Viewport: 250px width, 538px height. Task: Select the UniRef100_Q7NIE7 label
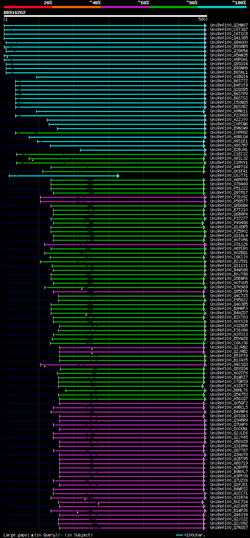tap(229, 527)
